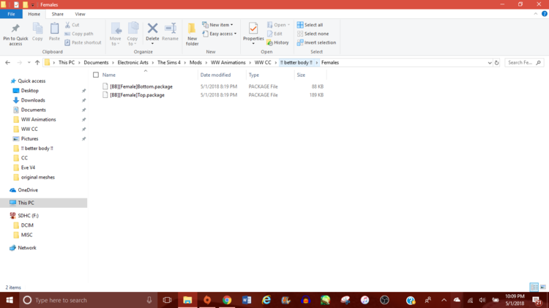The height and width of the screenshot is (308, 549).
Task: Switch to details view layout
Action: tap(534, 288)
